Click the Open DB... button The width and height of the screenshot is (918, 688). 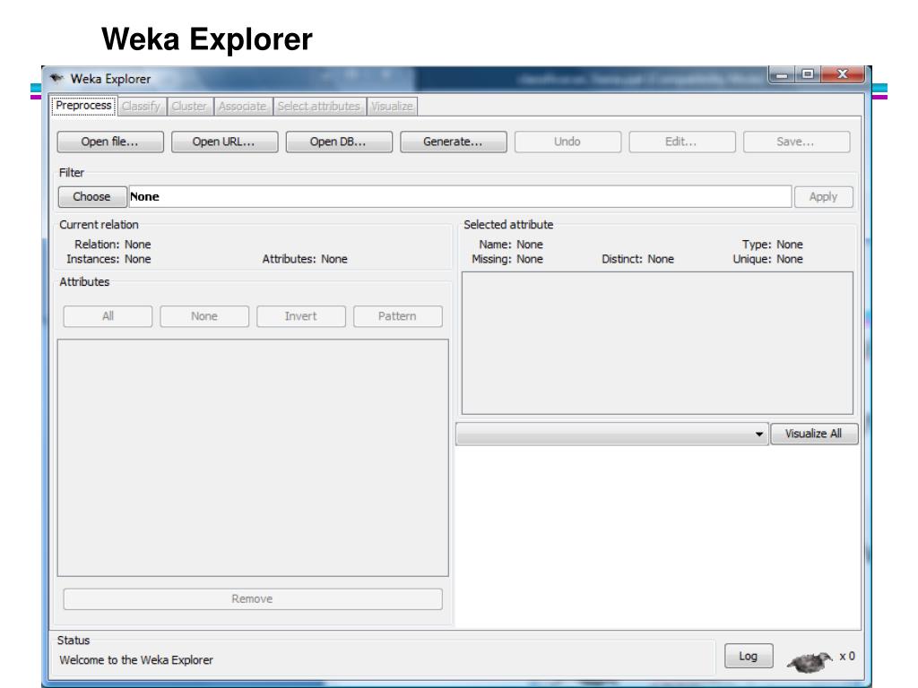pyautogui.click(x=338, y=142)
